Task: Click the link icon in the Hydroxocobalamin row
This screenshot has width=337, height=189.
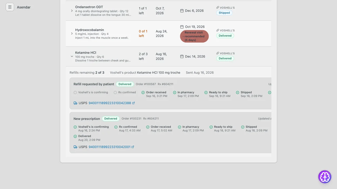Action: pos(218,30)
